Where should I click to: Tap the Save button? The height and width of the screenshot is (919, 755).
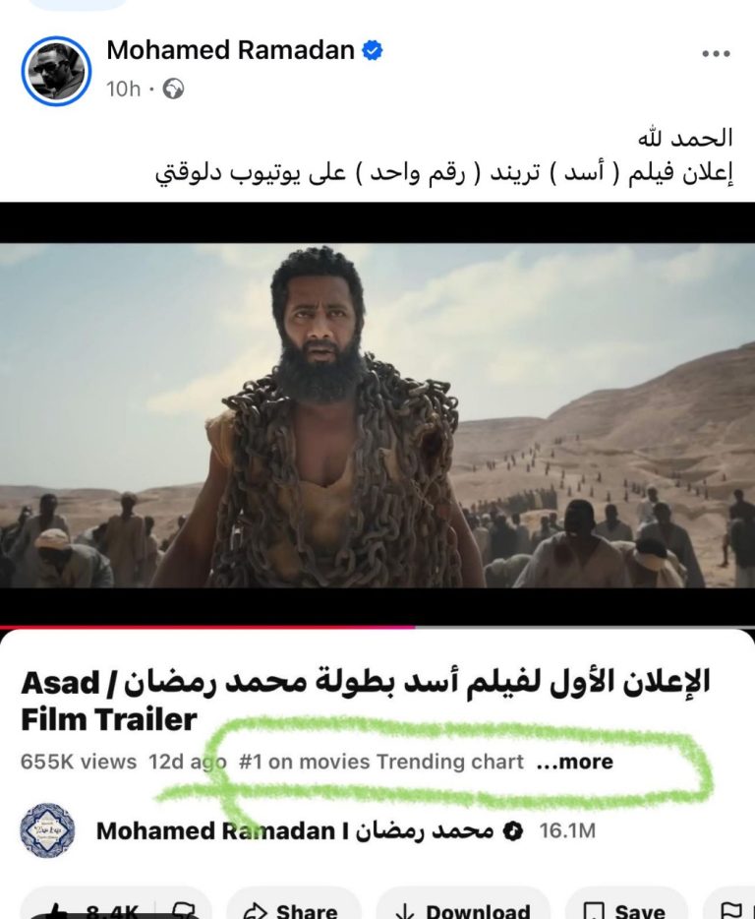(x=625, y=910)
